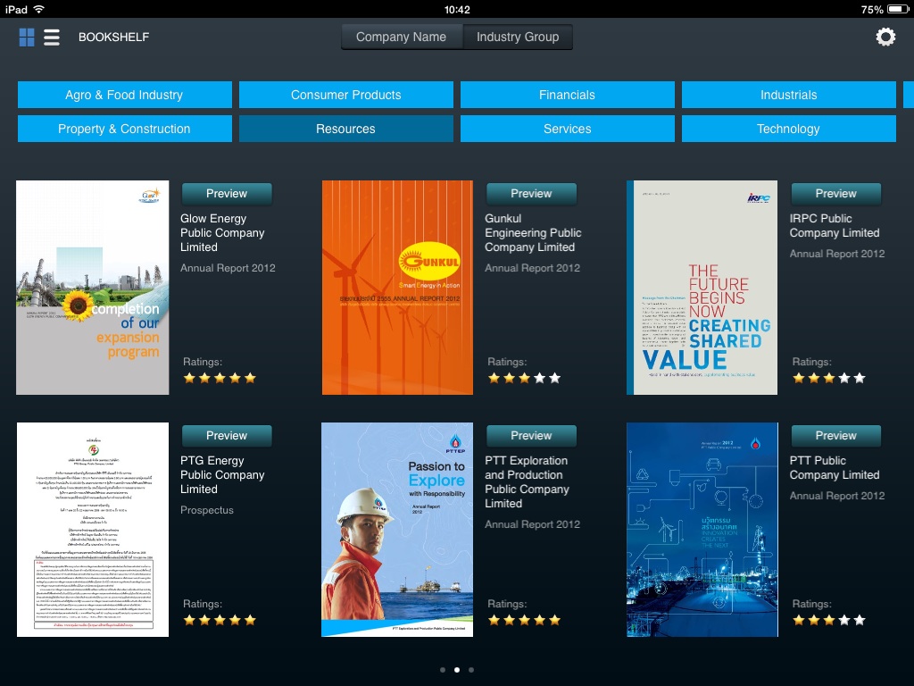Select Property & Construction category
914x686 pixels.
click(x=124, y=129)
